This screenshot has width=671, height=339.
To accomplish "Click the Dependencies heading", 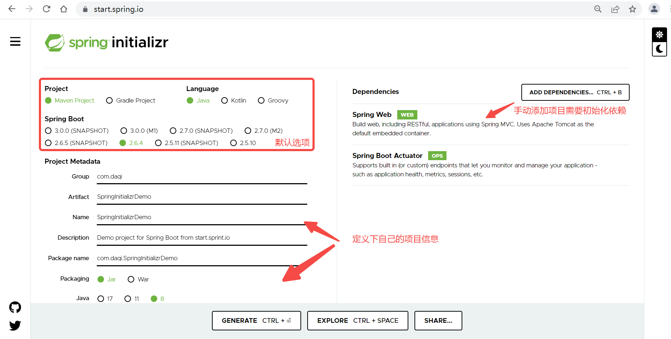I will coord(376,91).
